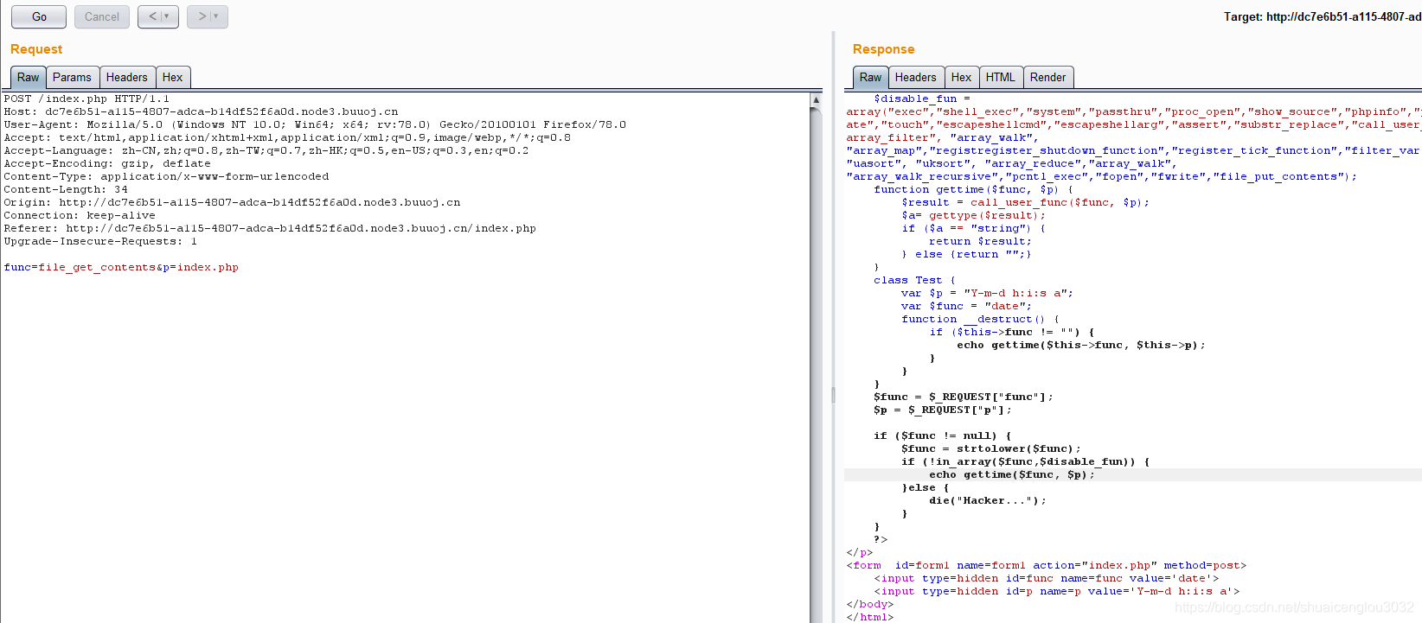Screen dimensions: 1422x623
Task: Switch to the Request Params tab
Action: [72, 77]
